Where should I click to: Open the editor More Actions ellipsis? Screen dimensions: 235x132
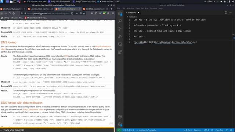click(x=231, y=12)
